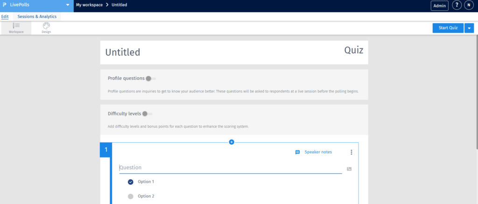Open the user profile avatar N
The height and width of the screenshot is (204, 478).
(x=469, y=6)
